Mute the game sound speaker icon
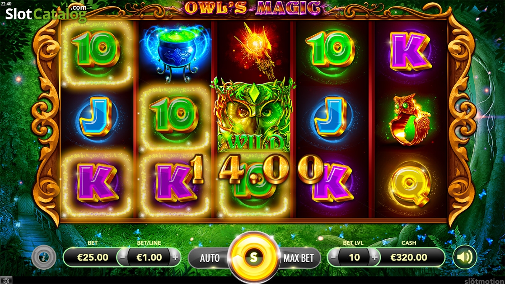 [465, 257]
